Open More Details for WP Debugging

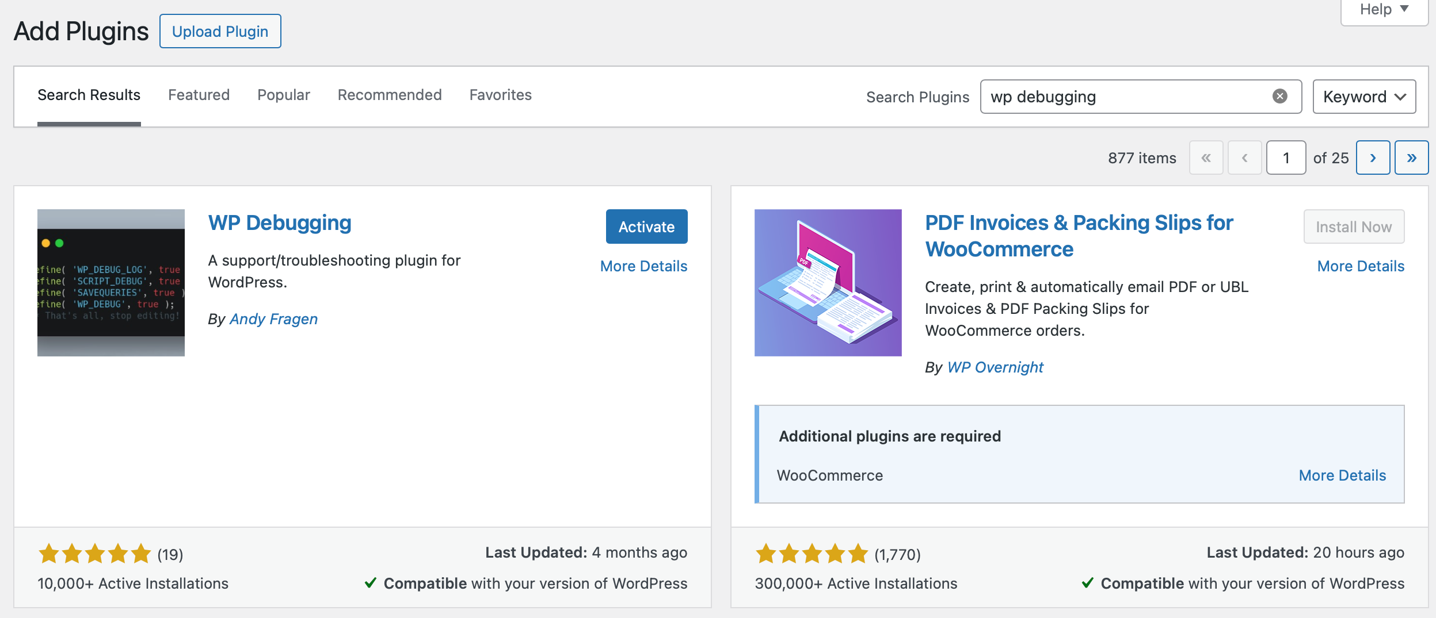tap(644, 266)
